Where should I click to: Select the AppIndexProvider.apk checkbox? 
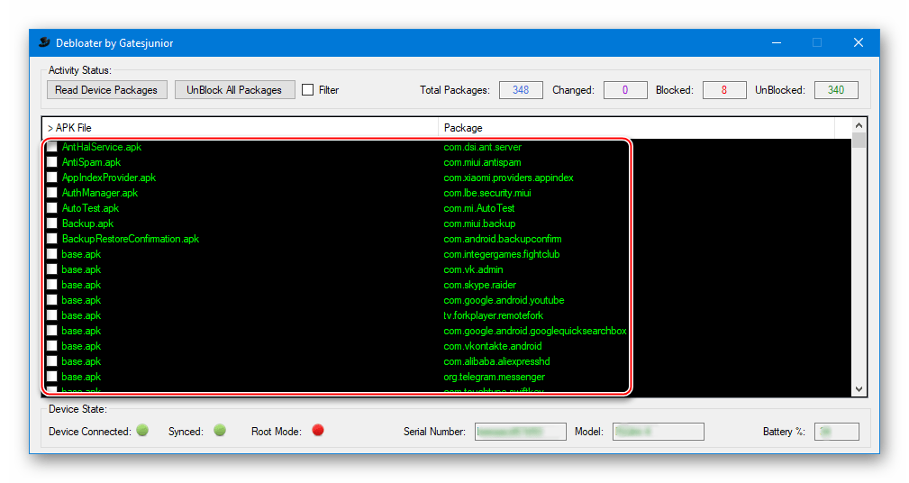click(52, 178)
